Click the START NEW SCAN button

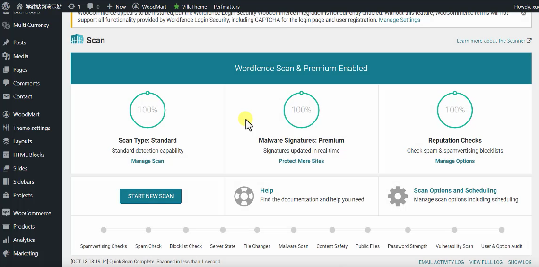point(150,196)
